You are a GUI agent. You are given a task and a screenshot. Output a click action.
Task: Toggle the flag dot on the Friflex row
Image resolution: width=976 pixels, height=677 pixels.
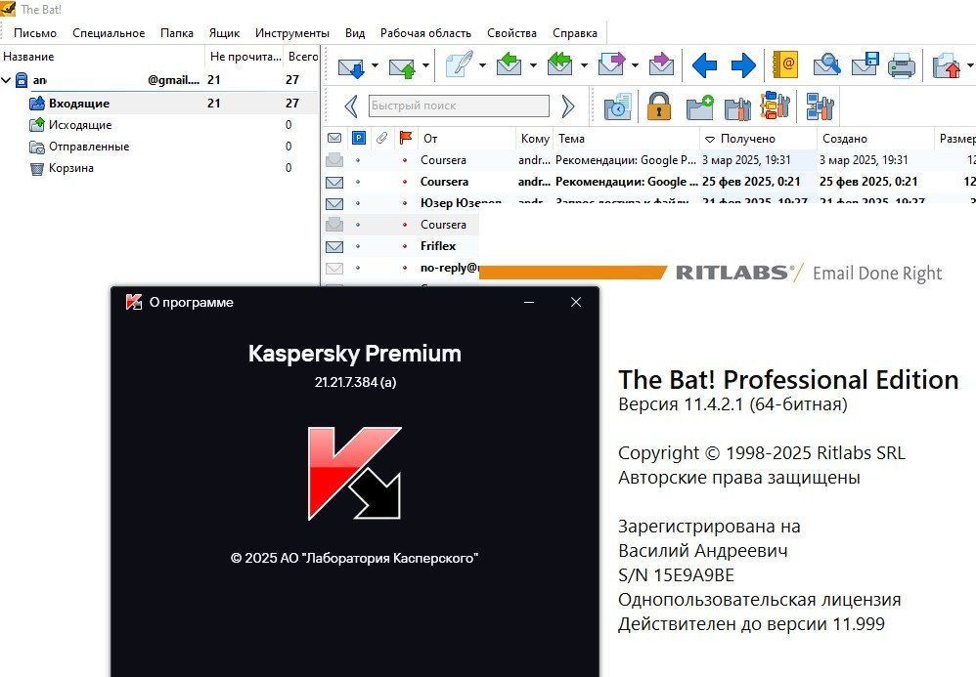[405, 247]
